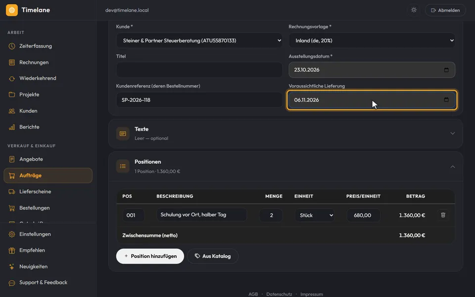Go to Angebote in the sidebar
This screenshot has width=475, height=297.
48,159
